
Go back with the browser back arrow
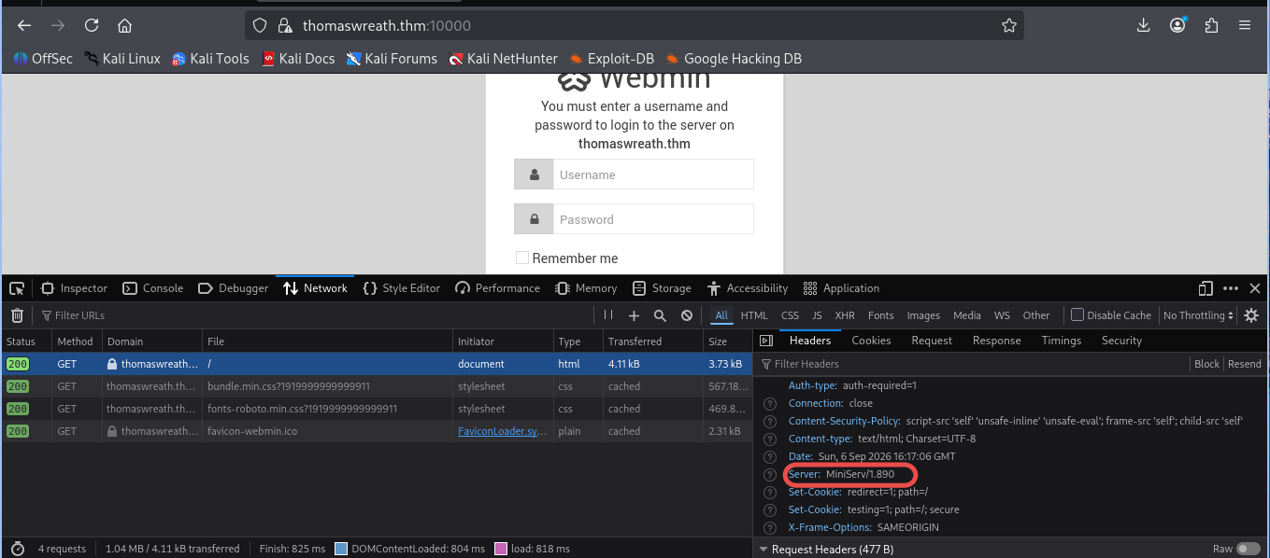24,25
